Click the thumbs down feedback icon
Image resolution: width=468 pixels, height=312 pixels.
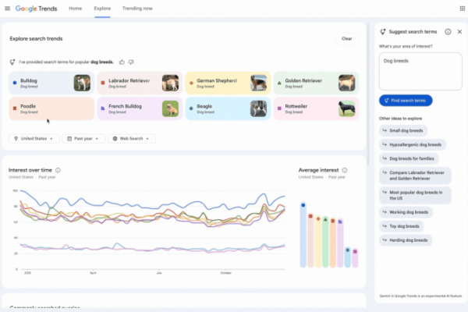[130, 61]
